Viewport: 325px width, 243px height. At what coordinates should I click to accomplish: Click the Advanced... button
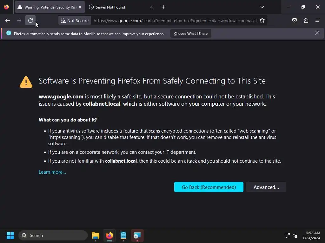coord(266,187)
